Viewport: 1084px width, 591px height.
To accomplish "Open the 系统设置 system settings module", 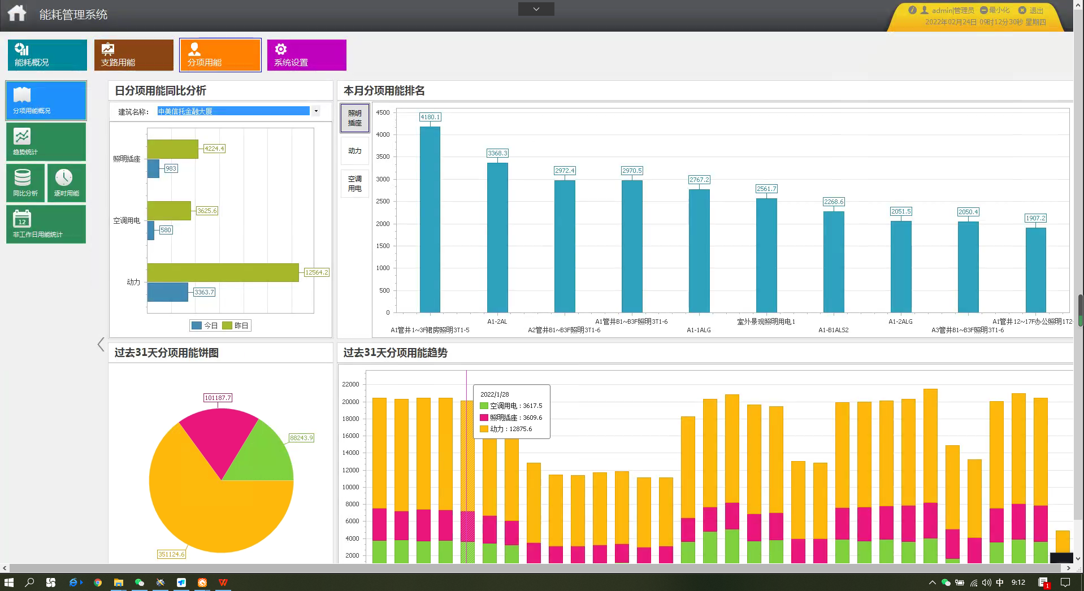I will 306,55.
